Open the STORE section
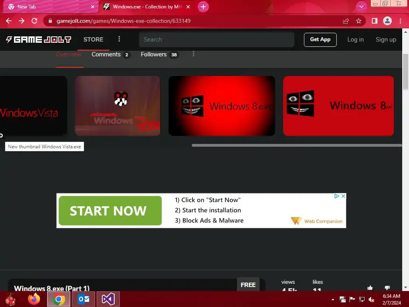This screenshot has width=409, height=307. tap(93, 40)
